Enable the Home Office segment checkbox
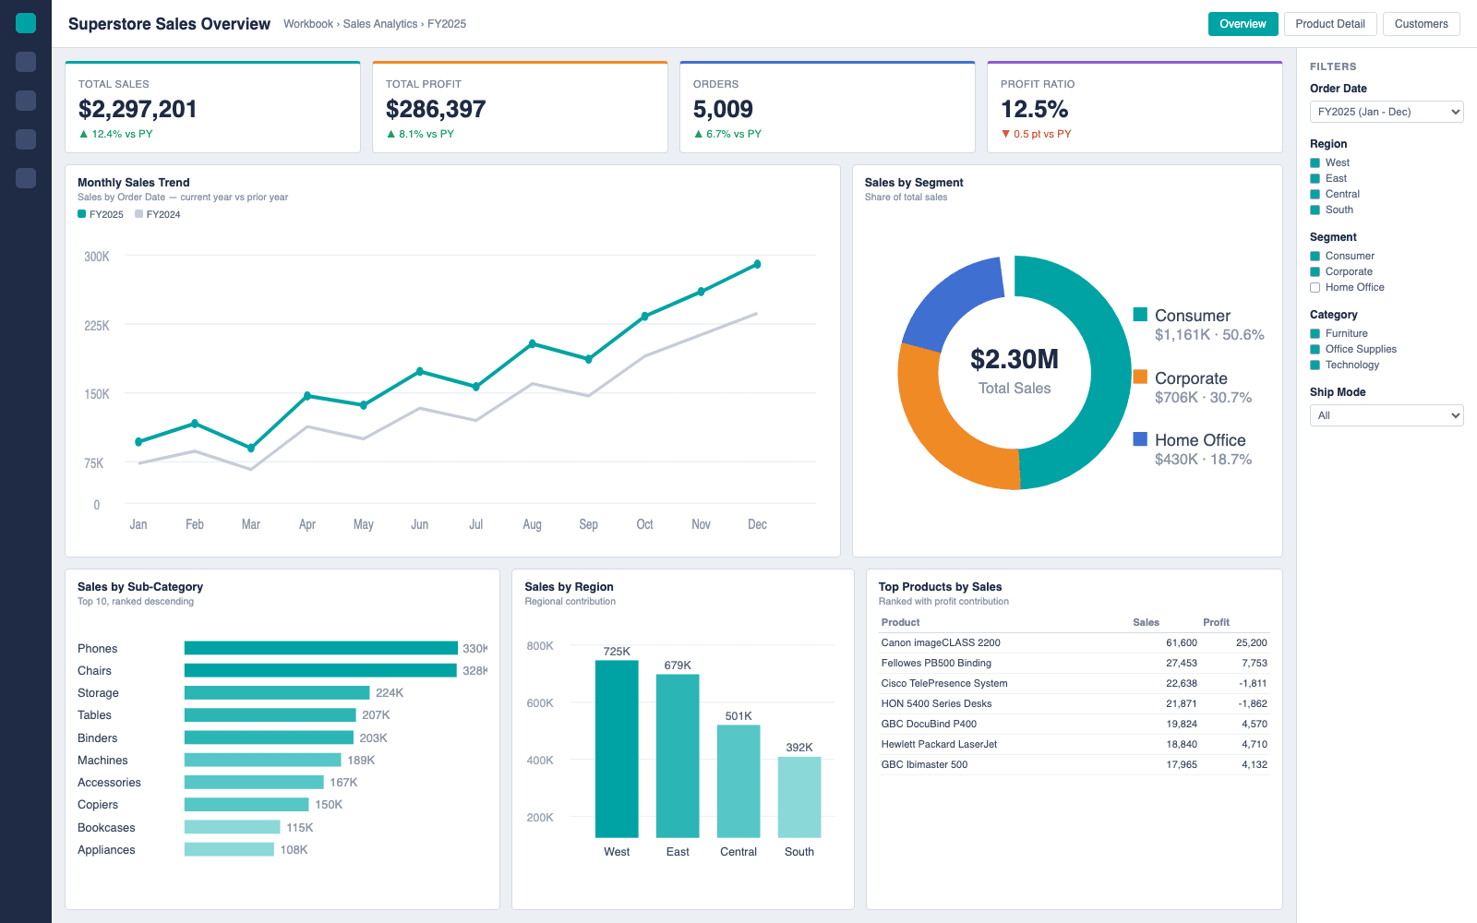Image resolution: width=1477 pixels, height=923 pixels. [x=1315, y=287]
